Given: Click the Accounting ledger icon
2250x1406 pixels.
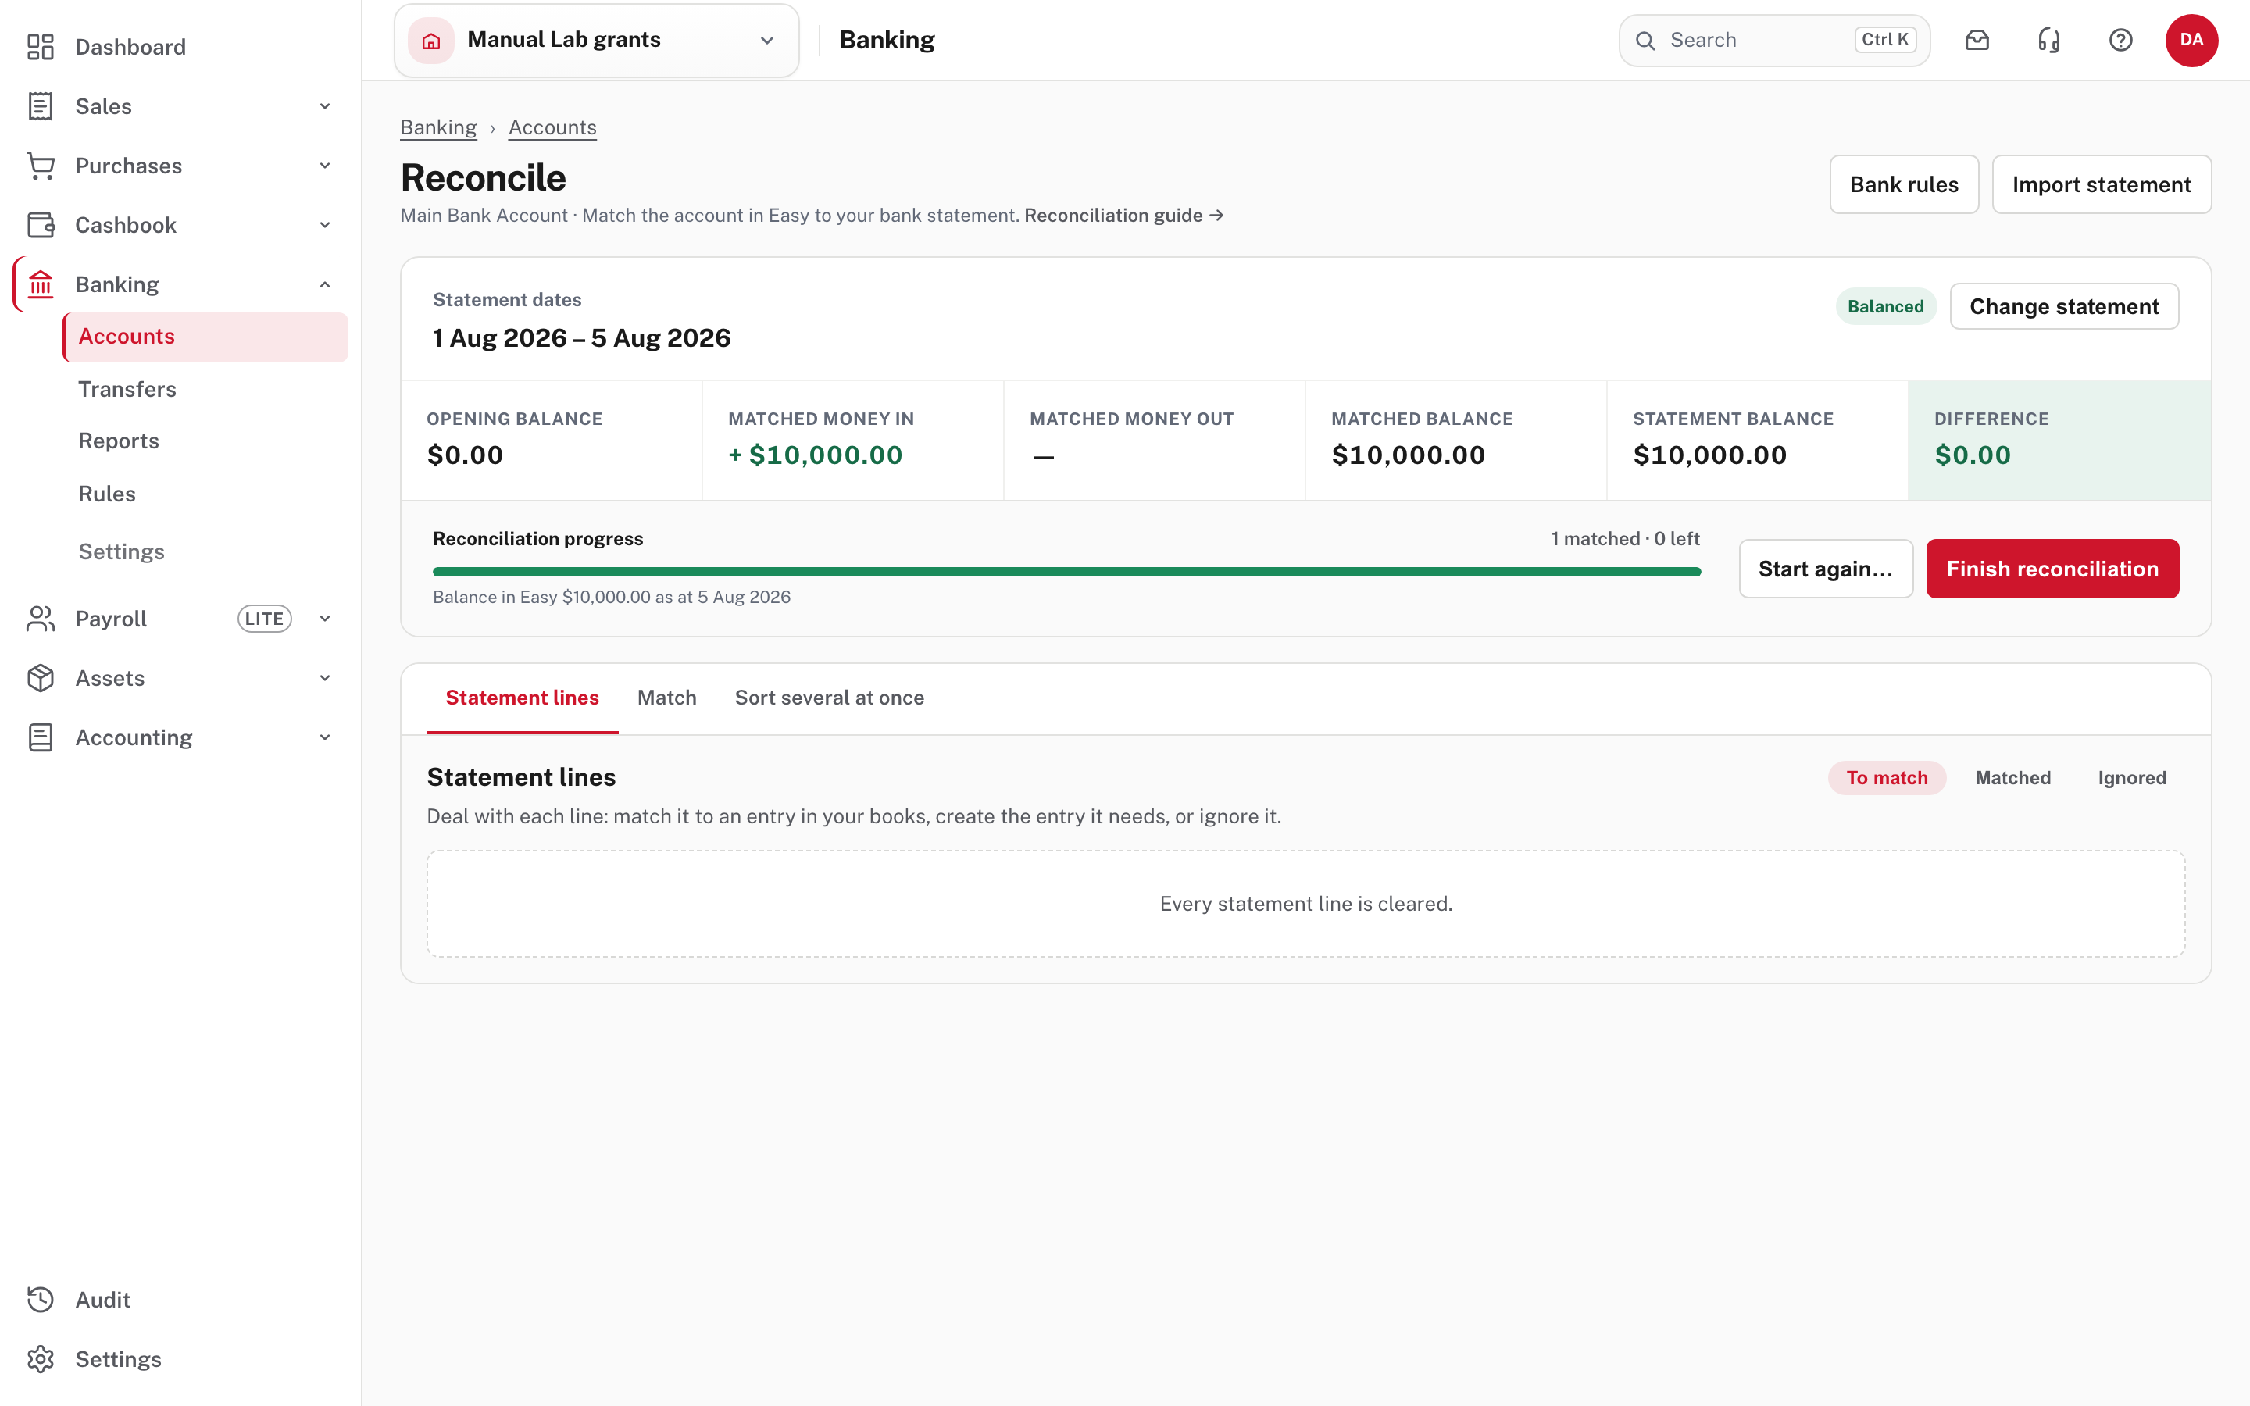Looking at the screenshot, I should [40, 737].
